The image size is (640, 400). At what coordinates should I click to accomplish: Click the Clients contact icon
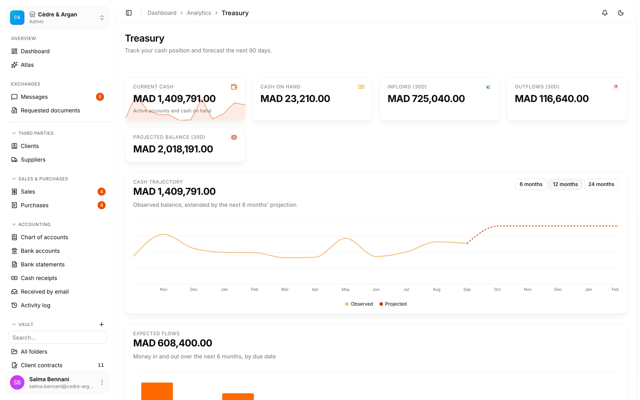tap(14, 146)
